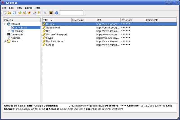Collapse the Internet group tree node
Screen dimensions: 180x120
point(5,24)
